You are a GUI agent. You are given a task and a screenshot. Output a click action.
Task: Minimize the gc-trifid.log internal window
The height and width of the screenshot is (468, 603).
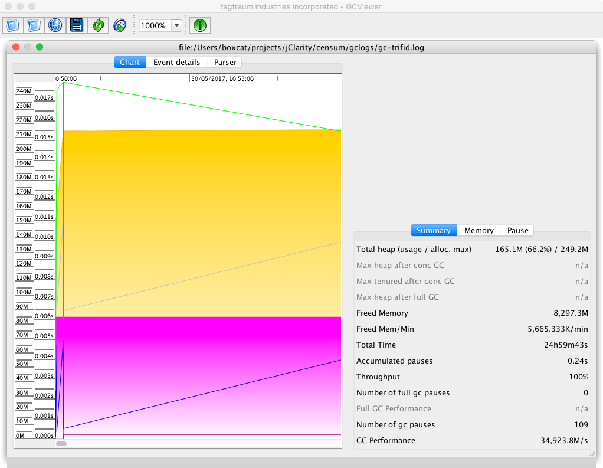(x=28, y=47)
